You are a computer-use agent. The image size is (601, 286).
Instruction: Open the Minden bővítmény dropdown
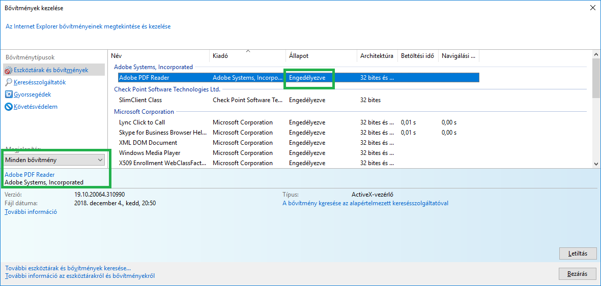point(54,160)
